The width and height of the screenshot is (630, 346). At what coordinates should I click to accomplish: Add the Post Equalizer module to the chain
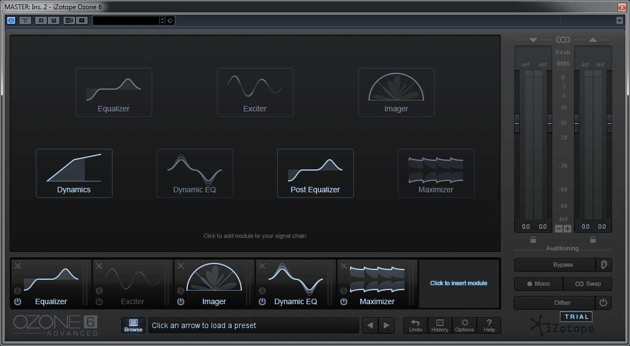pyautogui.click(x=315, y=173)
